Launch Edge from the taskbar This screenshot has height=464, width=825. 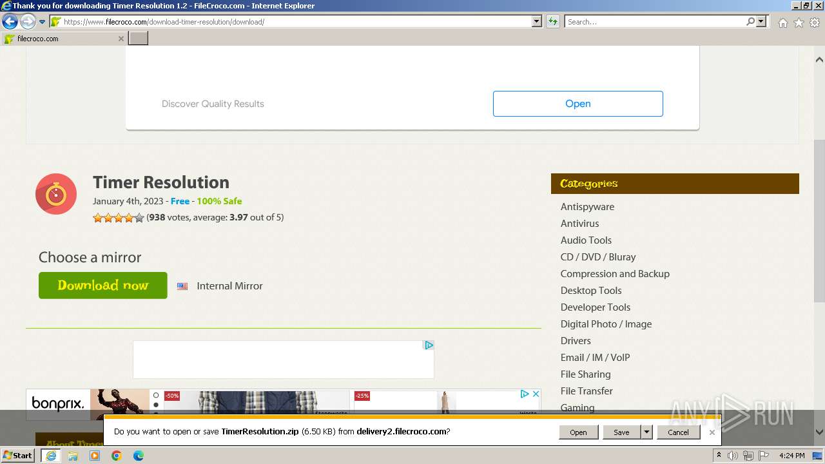pos(139,456)
